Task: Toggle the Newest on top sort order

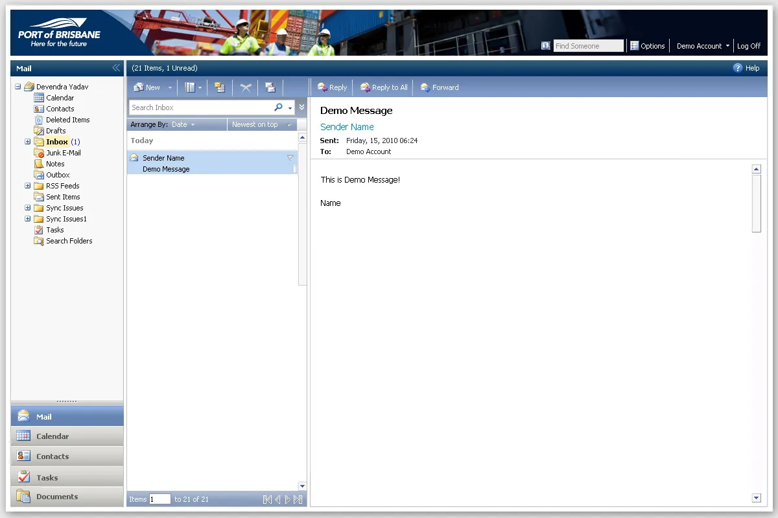Action: click(x=261, y=124)
